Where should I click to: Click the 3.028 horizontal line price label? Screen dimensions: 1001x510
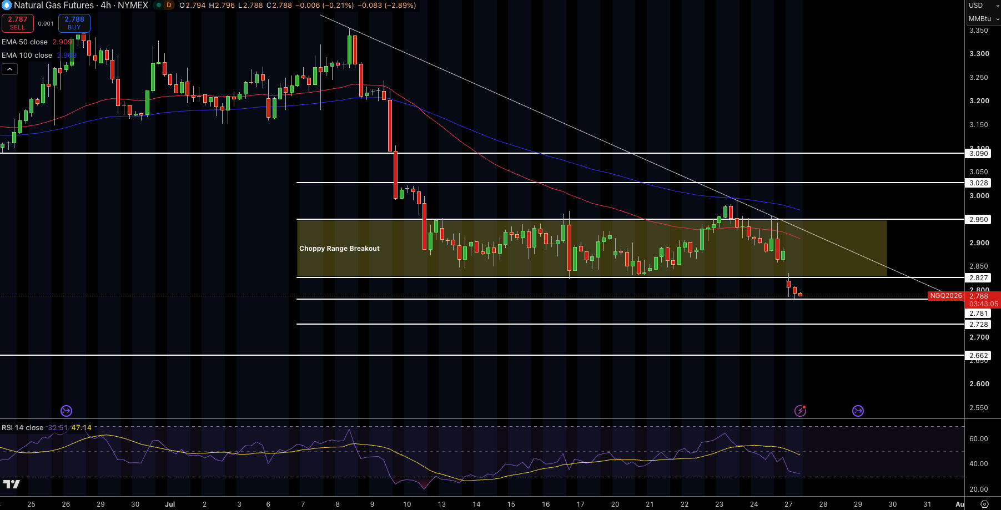pos(978,183)
